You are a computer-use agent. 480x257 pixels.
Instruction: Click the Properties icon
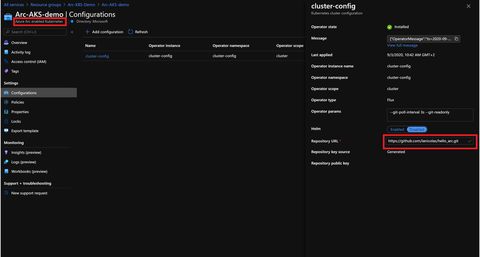pyautogui.click(x=6, y=111)
